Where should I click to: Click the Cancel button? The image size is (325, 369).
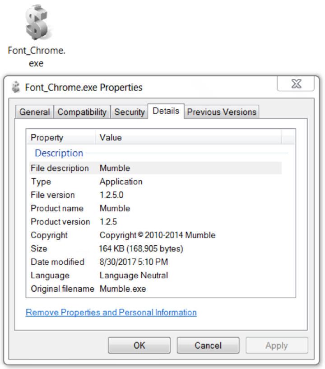208,345
